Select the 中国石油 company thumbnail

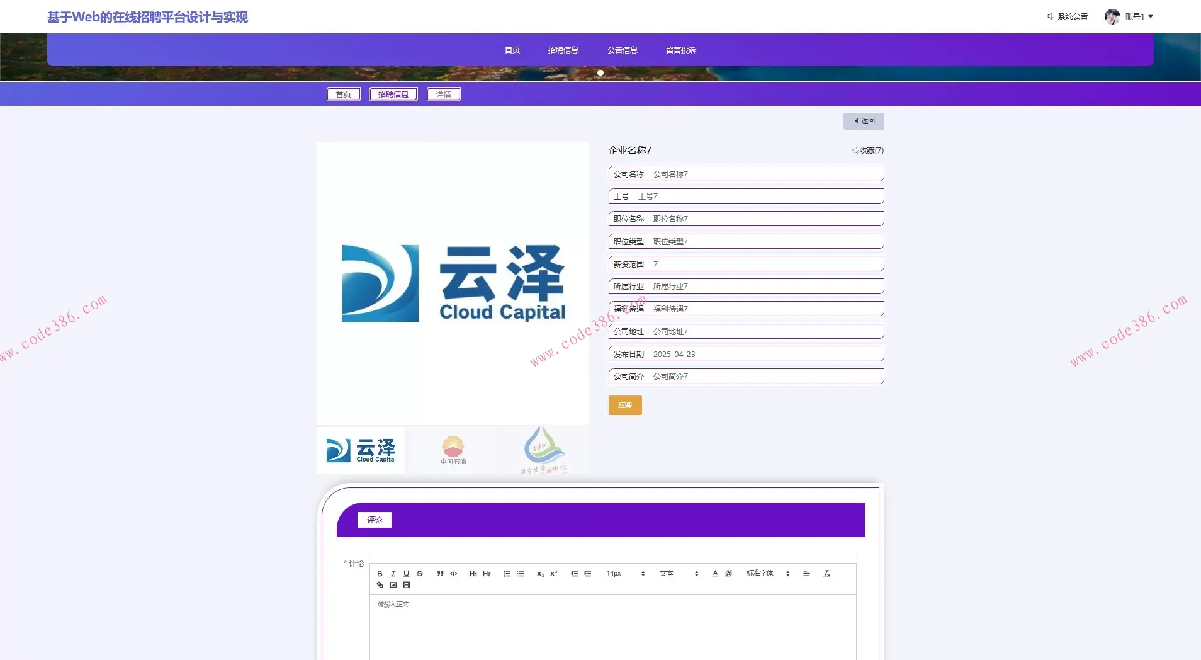[x=452, y=450]
